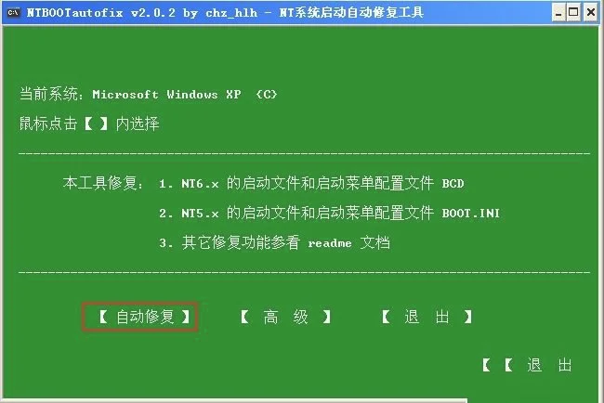The image size is (604, 403).
Task: Minimize the NTBOOTautofix window
Action: [558, 13]
